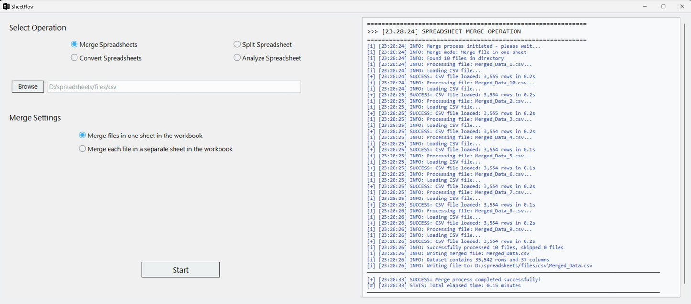Select merge files in one sheet
Image resolution: width=691 pixels, height=304 pixels.
point(82,135)
